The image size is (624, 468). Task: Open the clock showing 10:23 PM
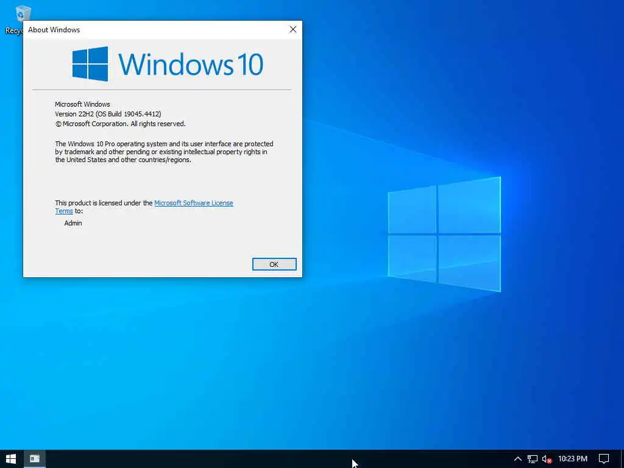coord(573,459)
